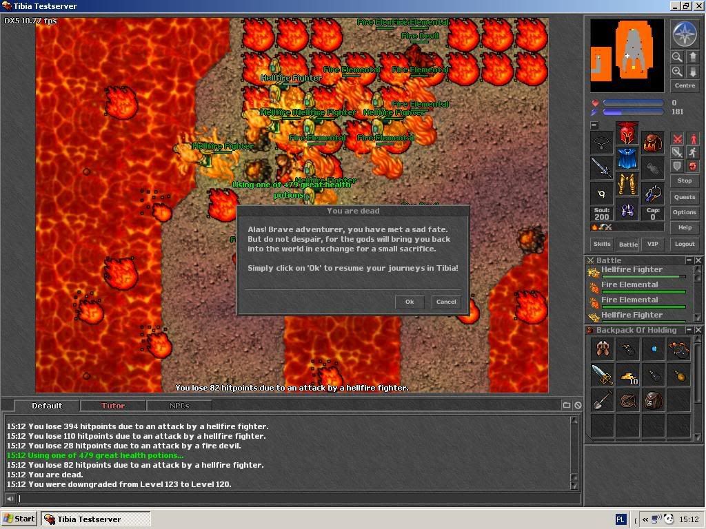Click Tibia Testserver taskbar button
Viewport: 706px width, 529px height.
tap(96, 519)
